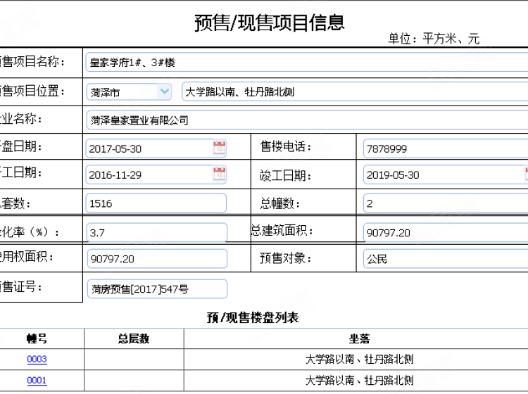Click the address field 大学路以南、牡丹路北侧
Viewport: 528px width, 394px height.
[352, 91]
